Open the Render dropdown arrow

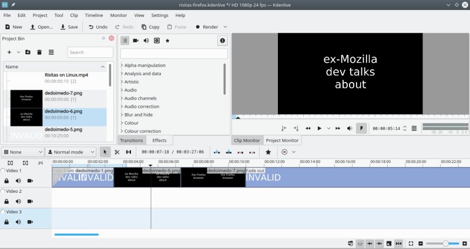click(225, 27)
